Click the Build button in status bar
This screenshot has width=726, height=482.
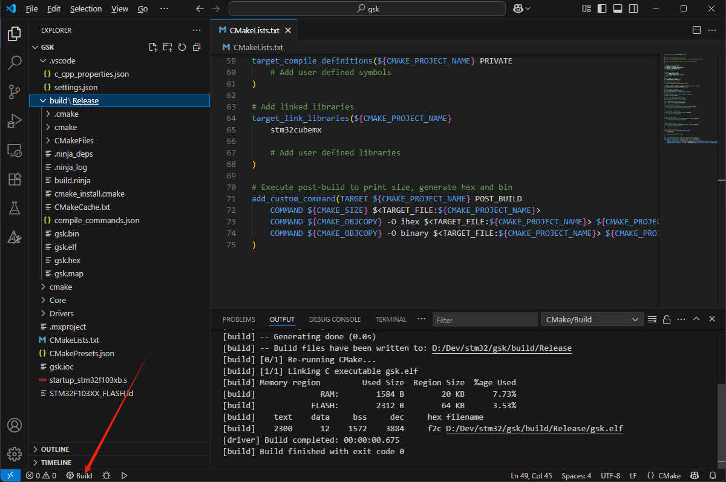coord(79,475)
